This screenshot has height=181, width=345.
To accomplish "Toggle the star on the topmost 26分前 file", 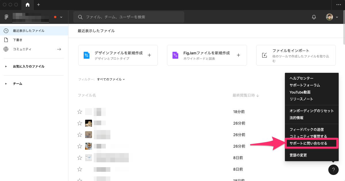I will click(80, 123).
